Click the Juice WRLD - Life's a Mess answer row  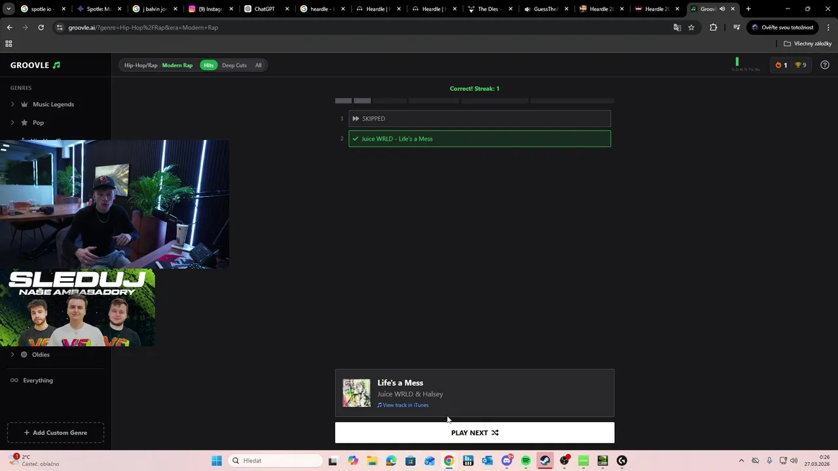(x=480, y=139)
